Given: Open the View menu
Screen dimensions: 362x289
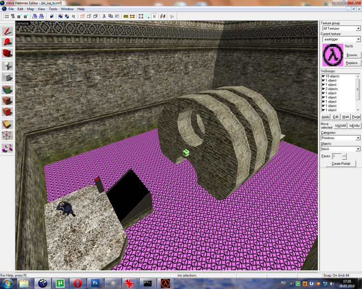Looking at the screenshot, I should (42, 9).
